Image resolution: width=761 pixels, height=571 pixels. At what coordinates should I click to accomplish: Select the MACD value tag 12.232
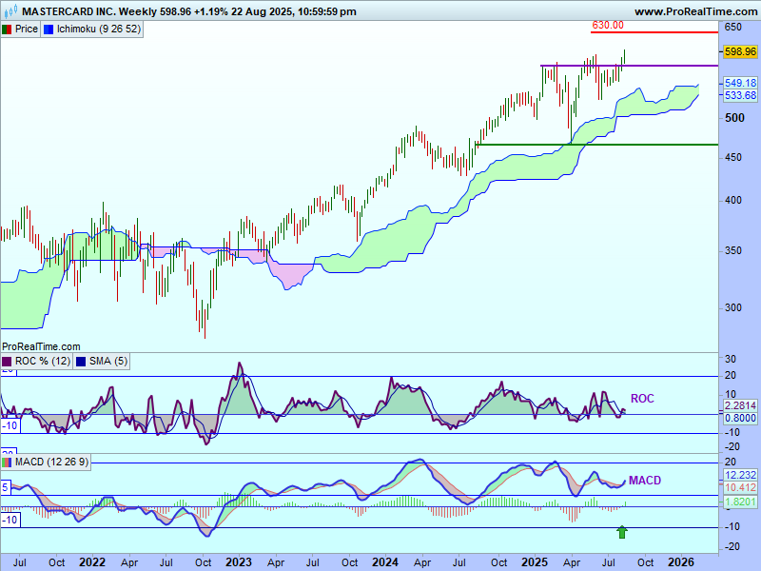tap(740, 475)
